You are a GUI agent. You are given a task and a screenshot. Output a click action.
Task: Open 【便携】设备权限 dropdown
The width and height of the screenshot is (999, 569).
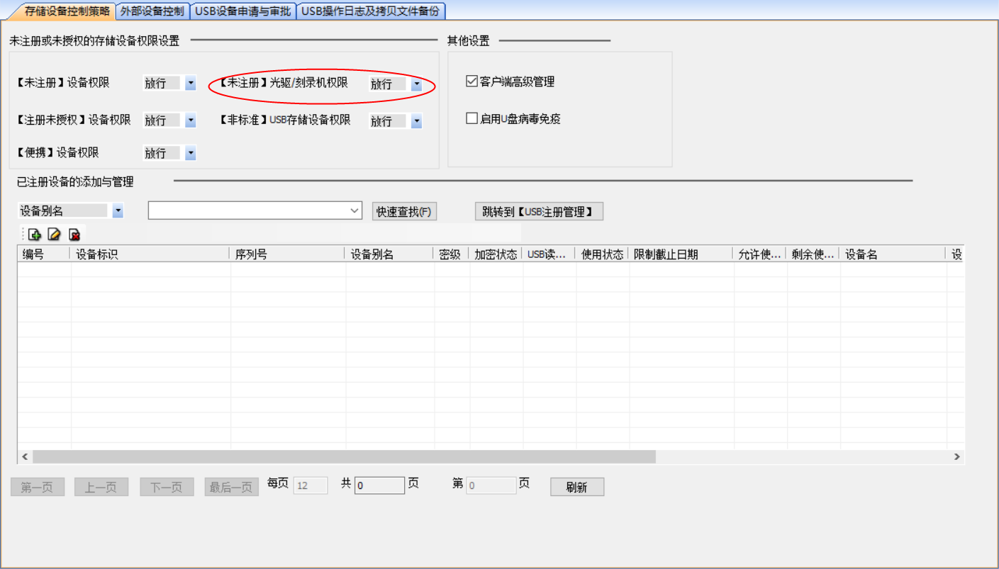point(190,153)
